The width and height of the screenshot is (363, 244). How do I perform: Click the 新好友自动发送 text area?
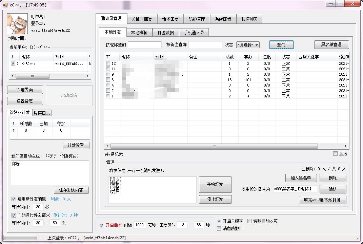click(x=50, y=173)
